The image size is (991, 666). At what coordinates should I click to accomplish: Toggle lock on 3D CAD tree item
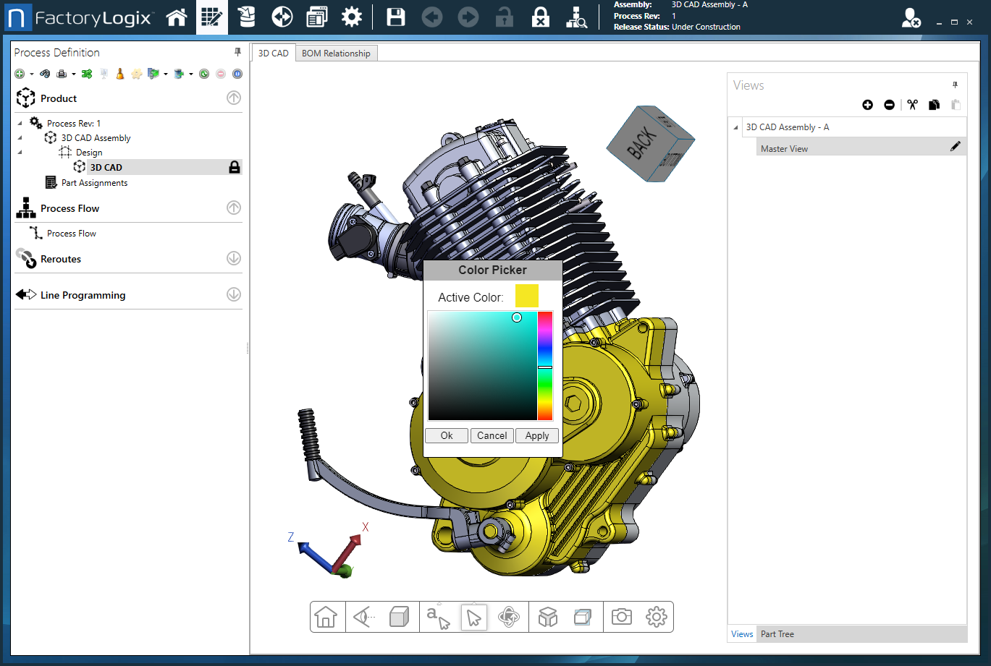pos(234,167)
